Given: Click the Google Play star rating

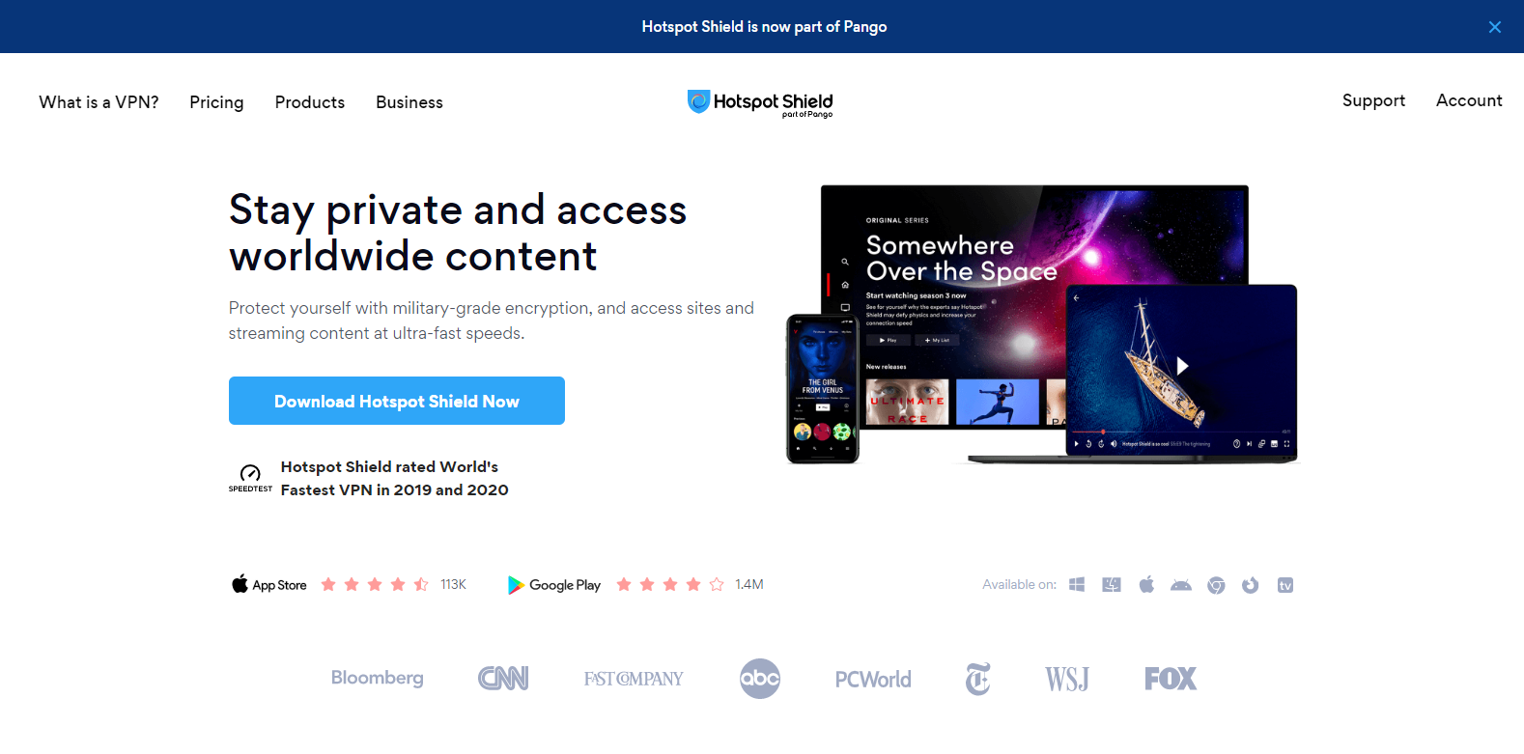Looking at the screenshot, I should click(x=670, y=584).
